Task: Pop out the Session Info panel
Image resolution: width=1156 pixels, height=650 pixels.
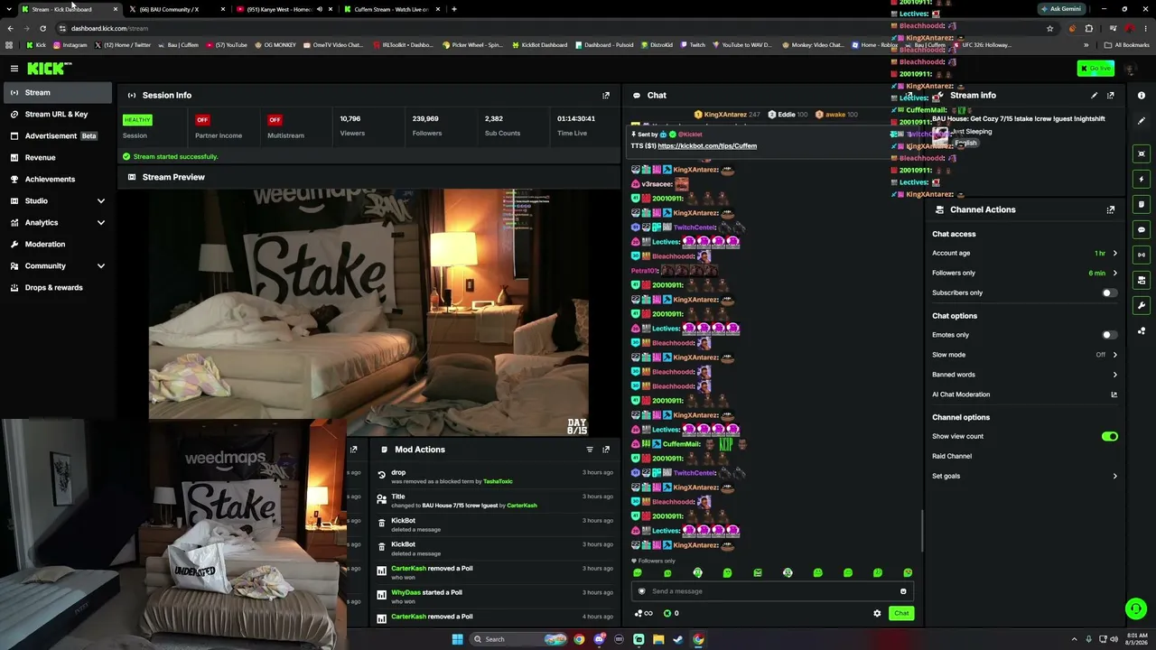Action: 606,95
